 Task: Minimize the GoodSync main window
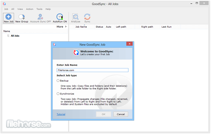191,4
